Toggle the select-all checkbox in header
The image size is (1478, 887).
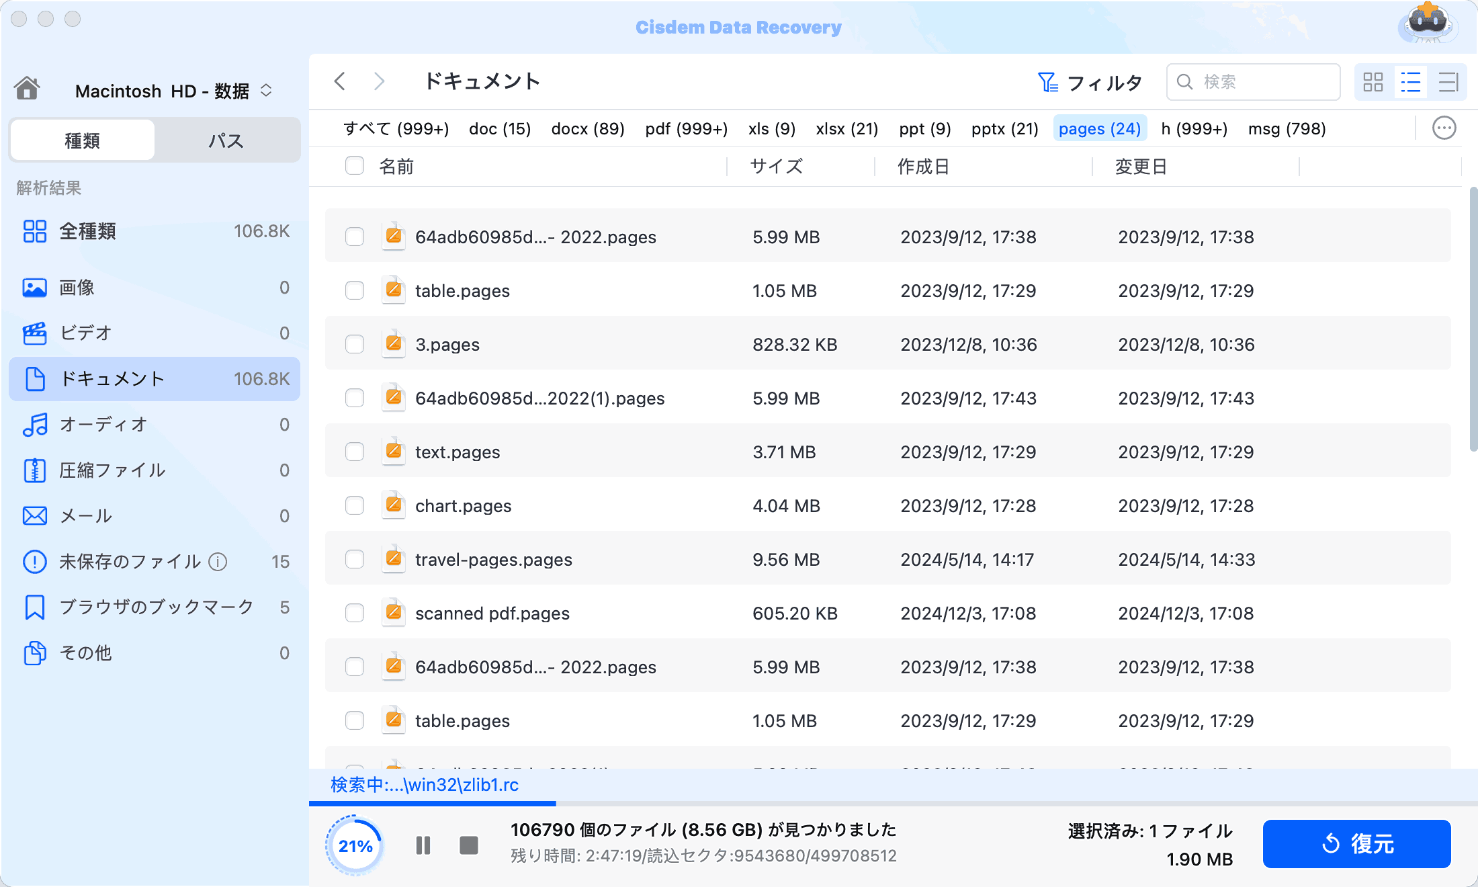(355, 166)
